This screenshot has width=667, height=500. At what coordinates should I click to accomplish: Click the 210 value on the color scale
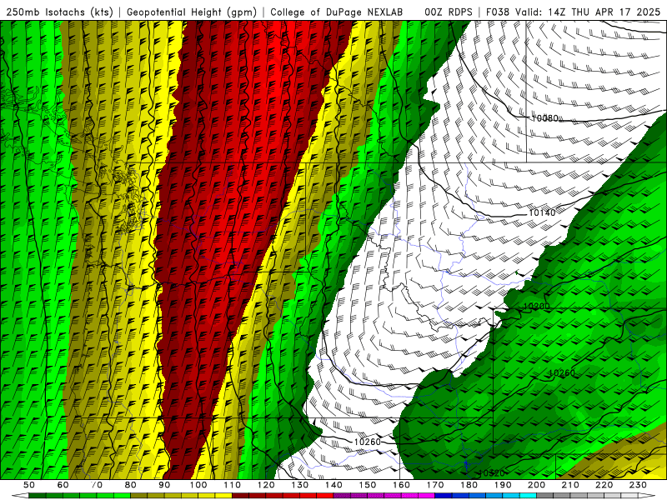point(570,485)
